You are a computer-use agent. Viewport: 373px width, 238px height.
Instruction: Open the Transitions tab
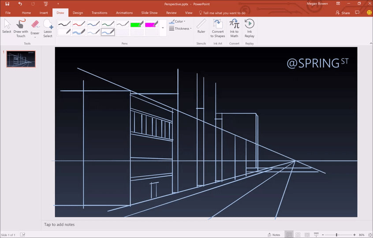(99, 13)
